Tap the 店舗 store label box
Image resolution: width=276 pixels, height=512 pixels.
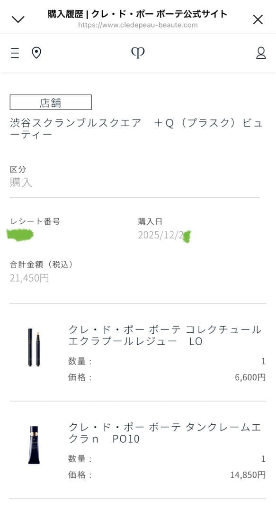coord(51,102)
